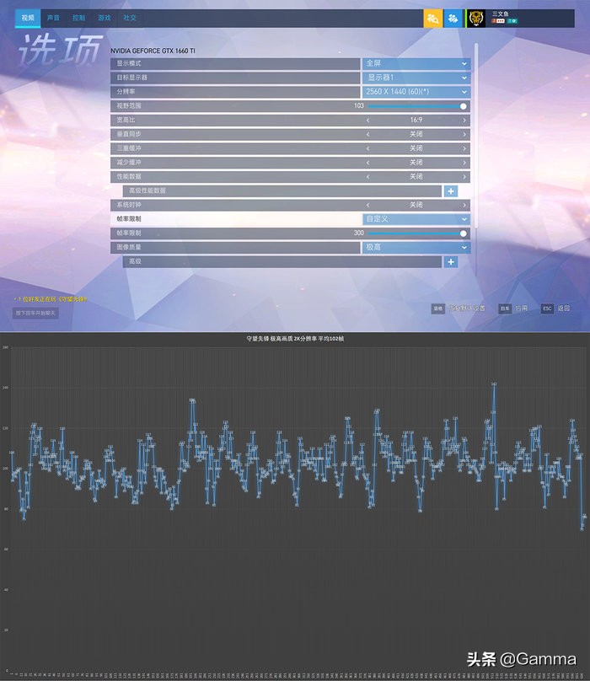
Task: Open the 社交 tab
Action: click(130, 18)
